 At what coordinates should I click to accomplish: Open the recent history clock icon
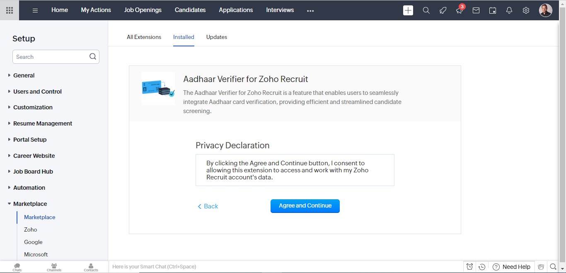(482, 267)
